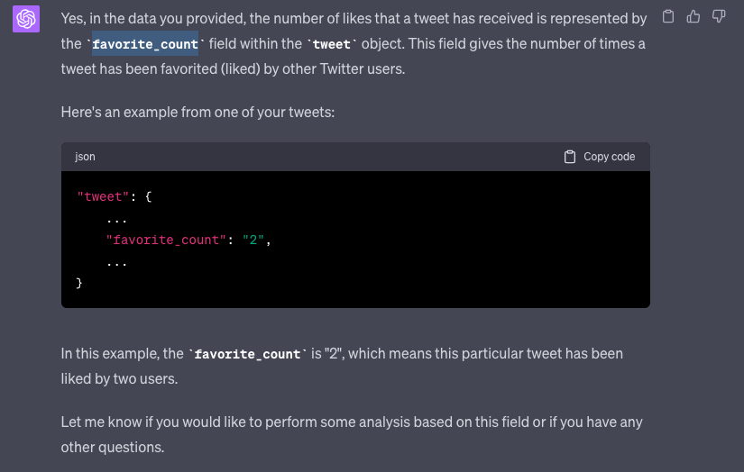Screen dimensions: 744x472
Task: Click the green "2" value in code
Action: click(253, 240)
